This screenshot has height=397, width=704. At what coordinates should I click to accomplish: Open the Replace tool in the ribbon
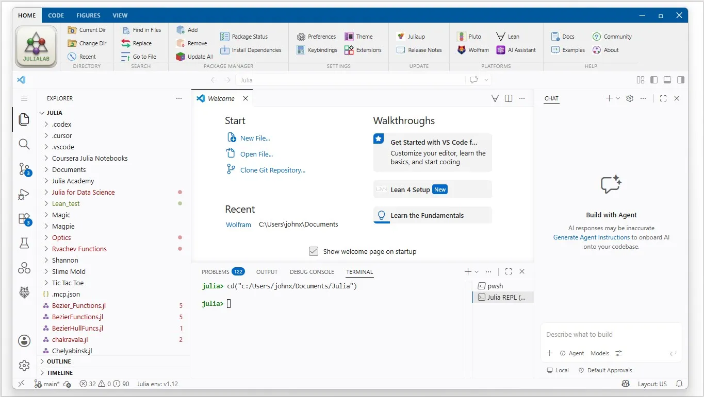point(137,43)
